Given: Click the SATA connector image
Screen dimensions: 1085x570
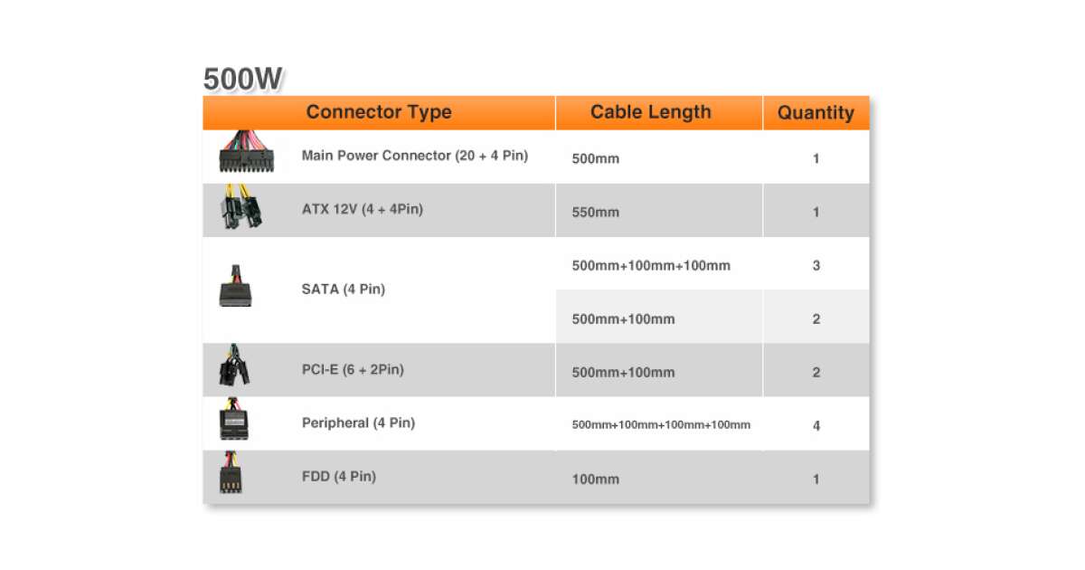Looking at the screenshot, I should pos(235,286).
